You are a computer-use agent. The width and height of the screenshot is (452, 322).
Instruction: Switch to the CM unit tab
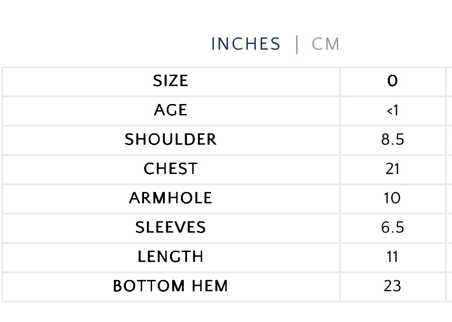pos(326,44)
